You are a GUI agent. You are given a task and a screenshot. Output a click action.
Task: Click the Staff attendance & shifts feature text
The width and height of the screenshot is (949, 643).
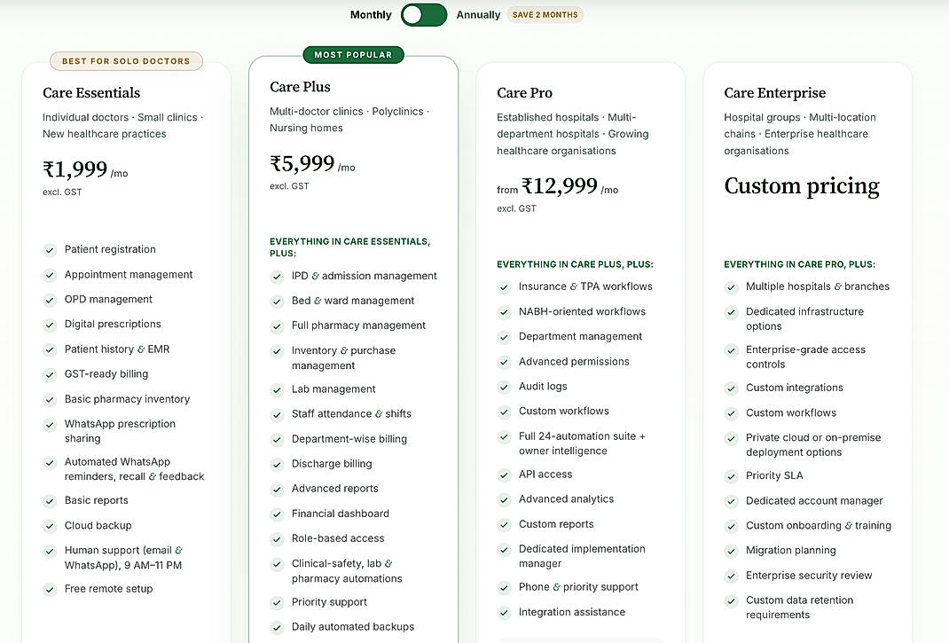[x=351, y=413]
